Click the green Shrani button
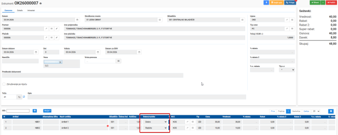 click(315, 3)
